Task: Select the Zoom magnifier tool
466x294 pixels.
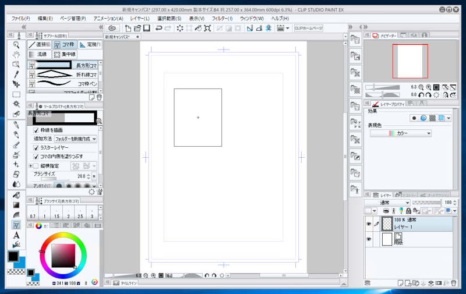Action: (16, 45)
